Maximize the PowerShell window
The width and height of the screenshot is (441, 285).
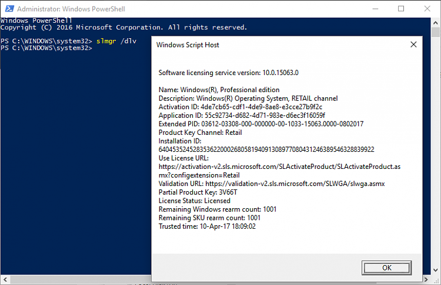pyautogui.click(x=401, y=9)
